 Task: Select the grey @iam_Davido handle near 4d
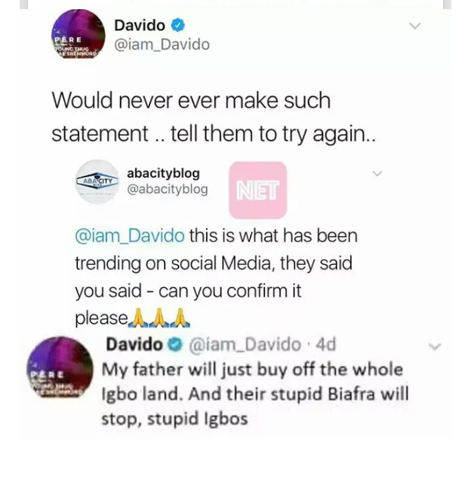[245, 344]
